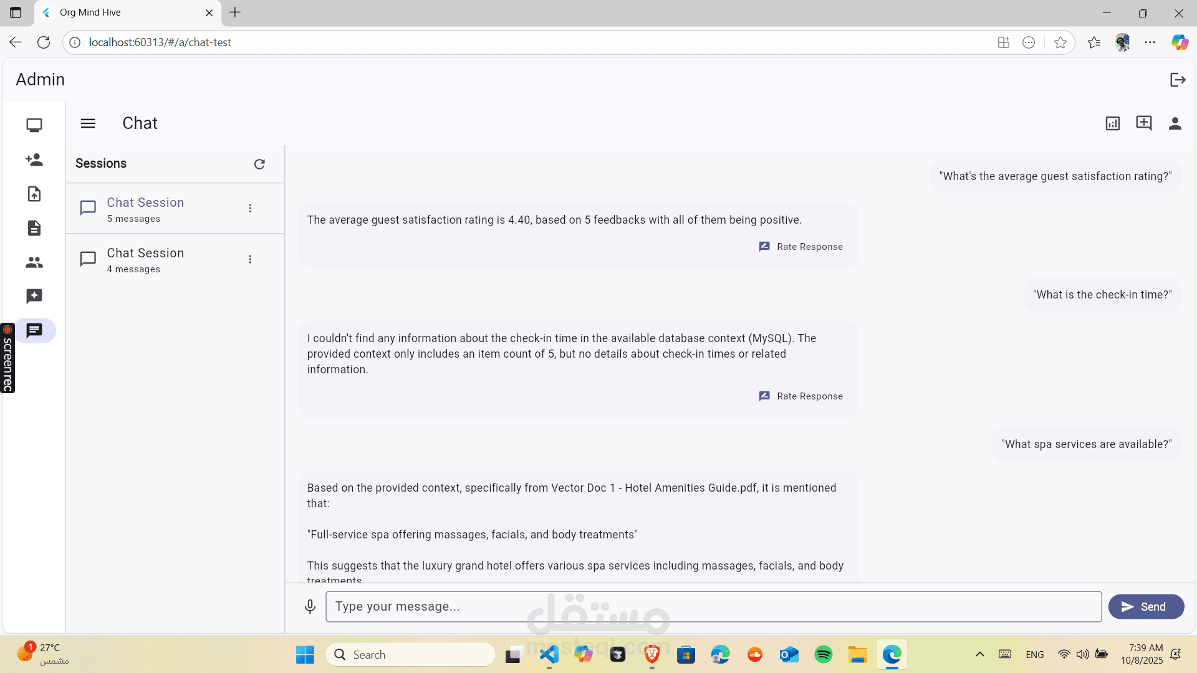Open the user profile icon in header
This screenshot has height=673, width=1197.
(1175, 123)
